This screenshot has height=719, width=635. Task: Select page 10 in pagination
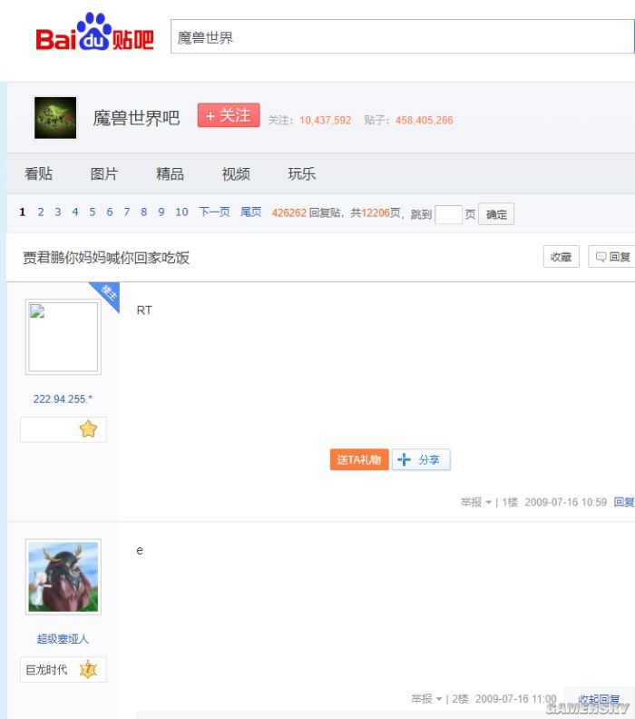pos(182,212)
